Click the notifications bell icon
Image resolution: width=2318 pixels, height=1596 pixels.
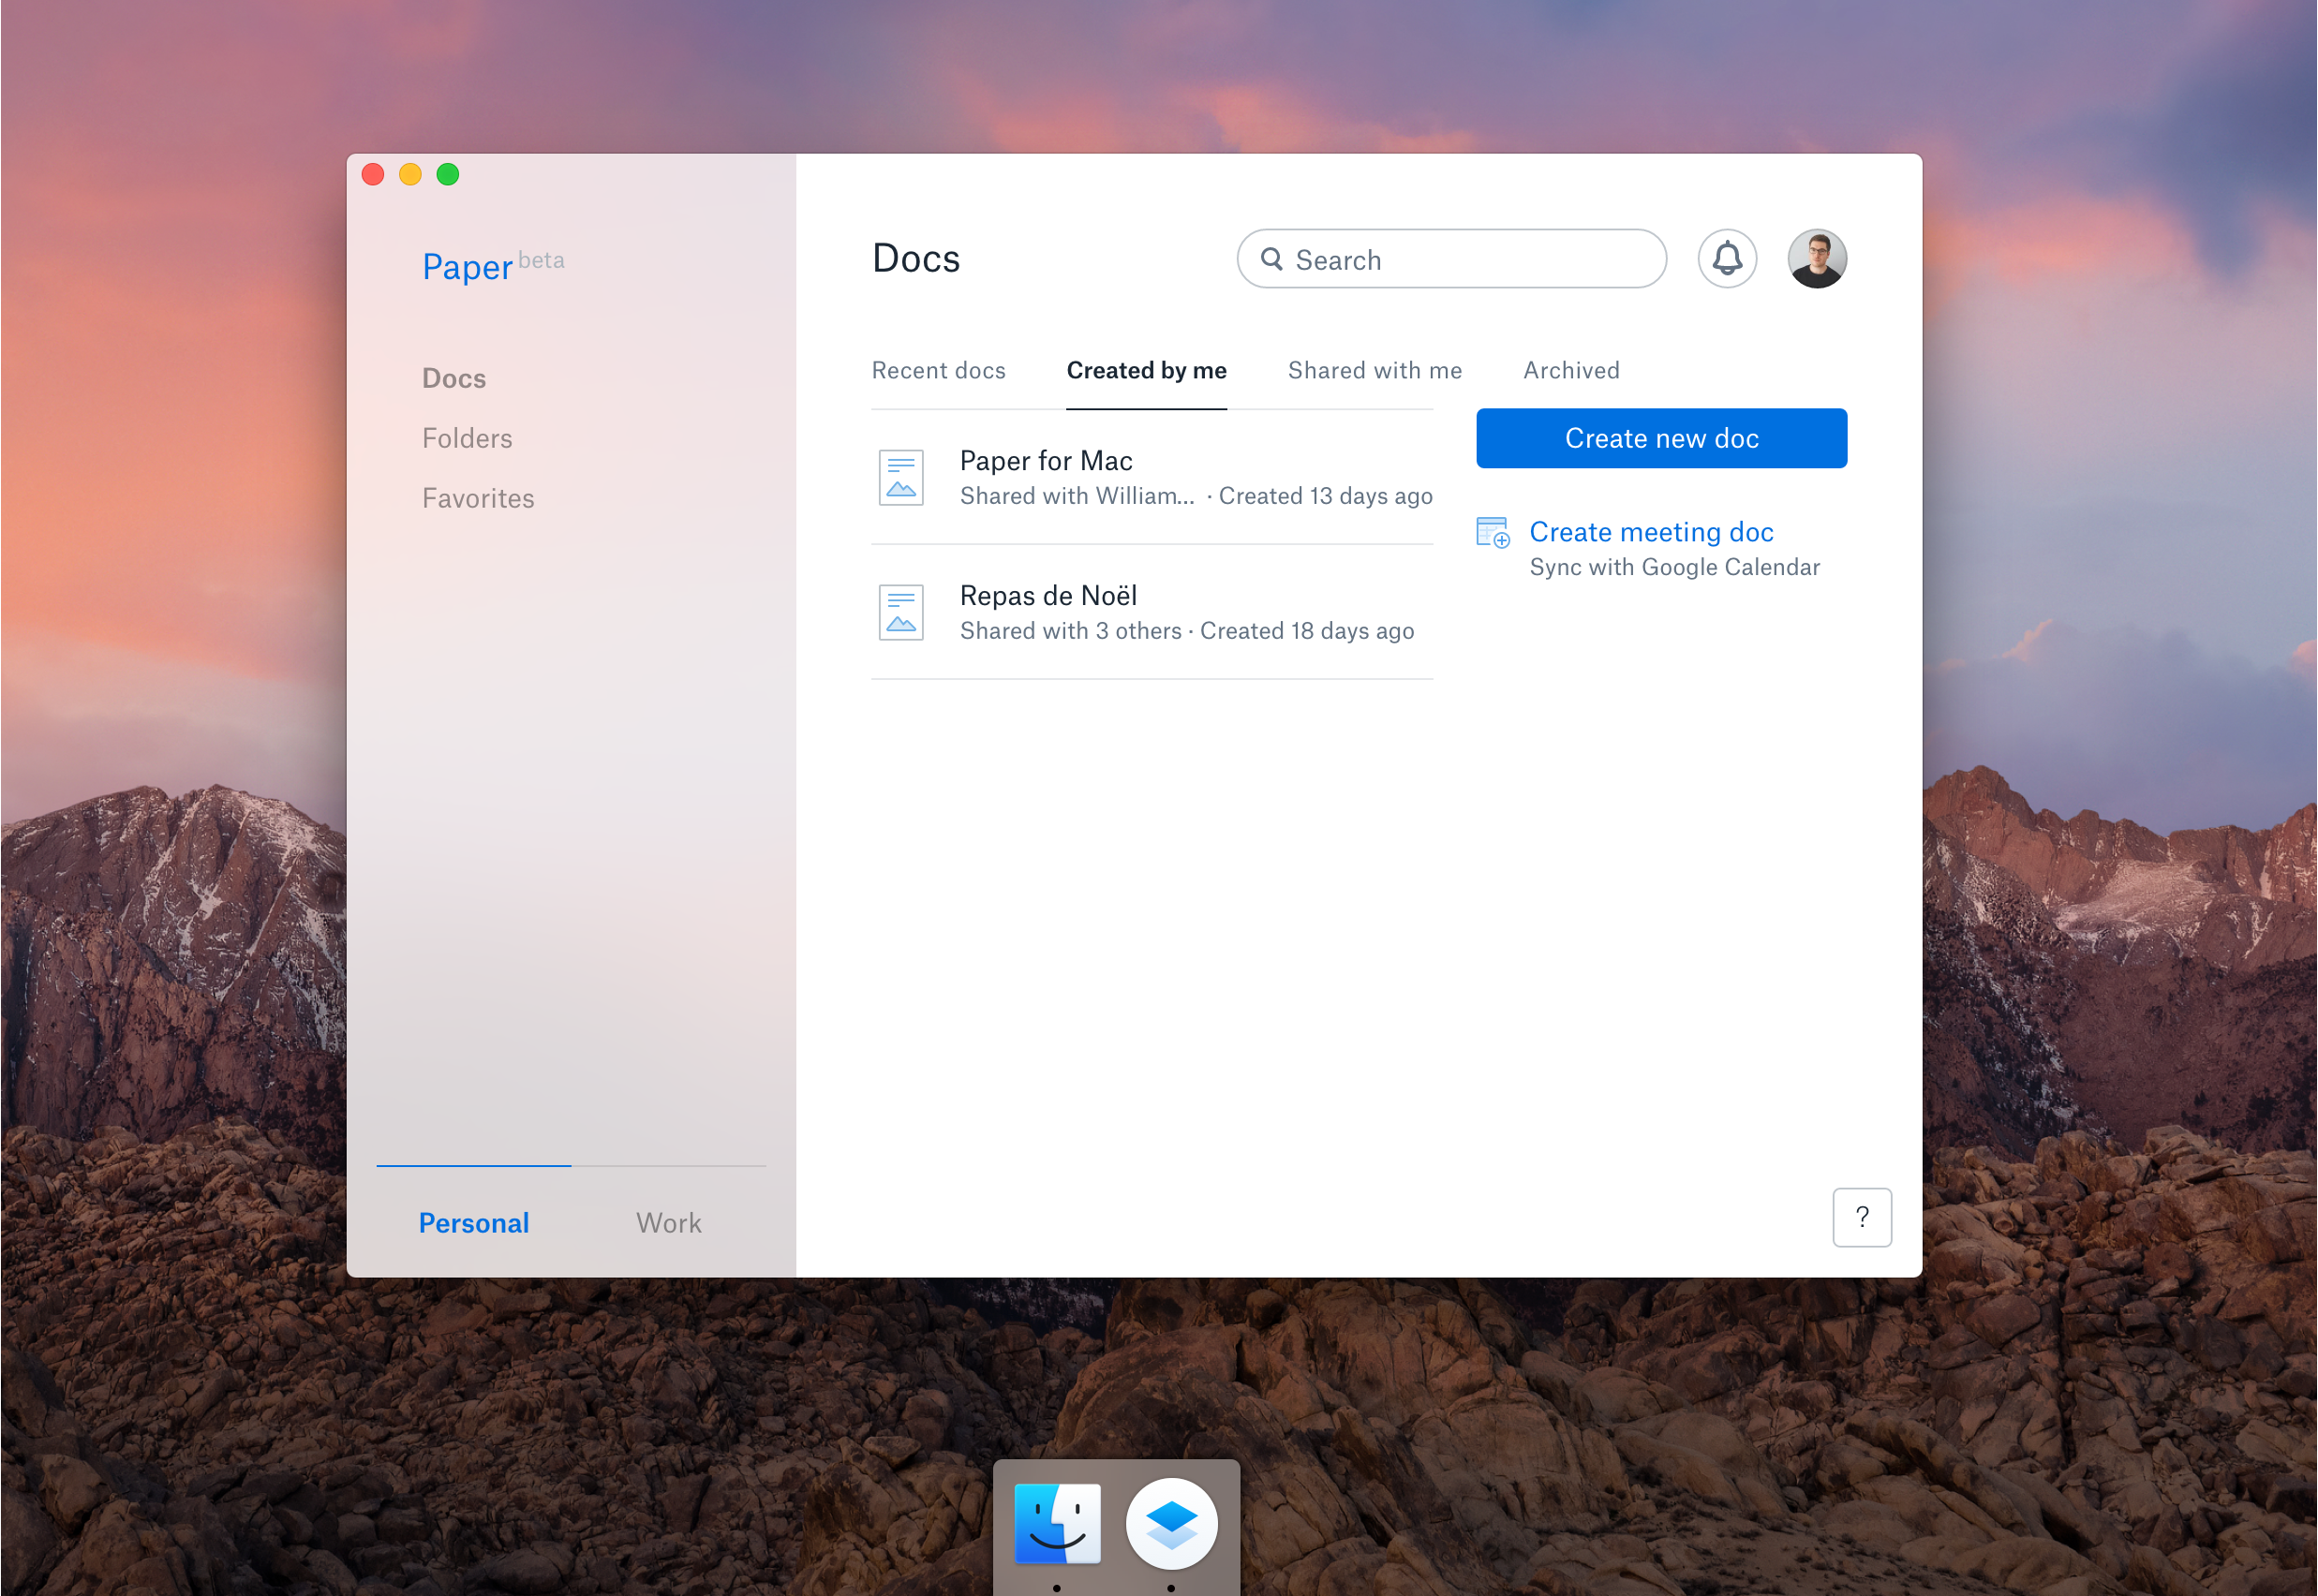coord(1727,259)
